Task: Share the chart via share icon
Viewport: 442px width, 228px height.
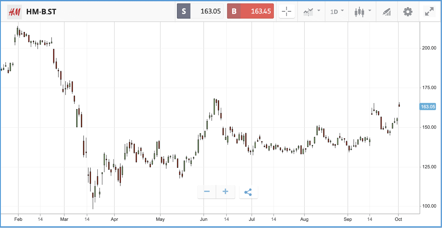Action: tap(248, 192)
